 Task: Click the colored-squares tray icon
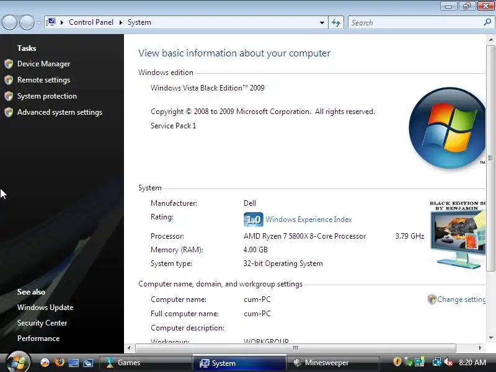[420, 362]
